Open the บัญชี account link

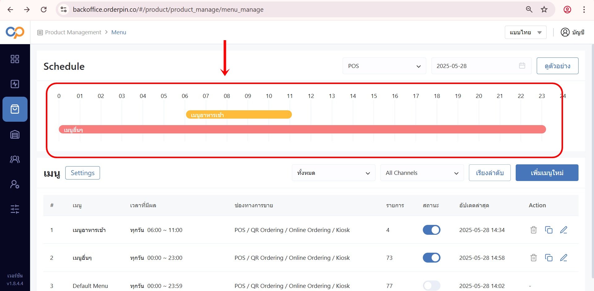(578, 32)
